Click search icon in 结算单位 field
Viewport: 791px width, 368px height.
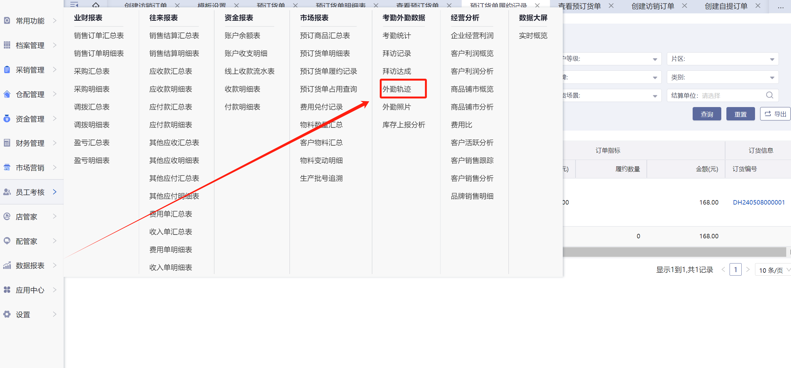(769, 95)
